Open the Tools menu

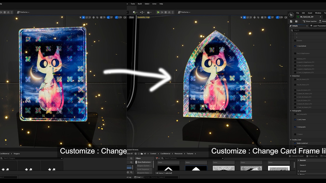[x=133, y=4]
